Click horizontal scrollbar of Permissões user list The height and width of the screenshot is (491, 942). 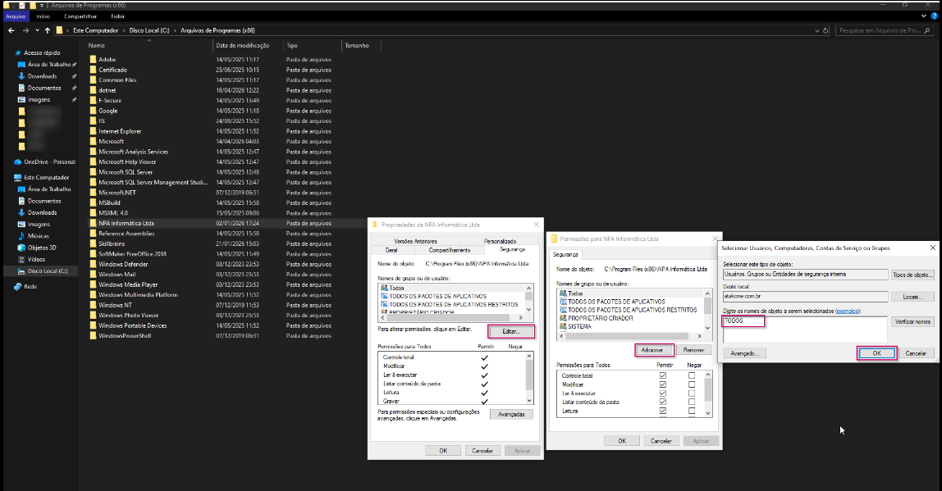pos(630,336)
